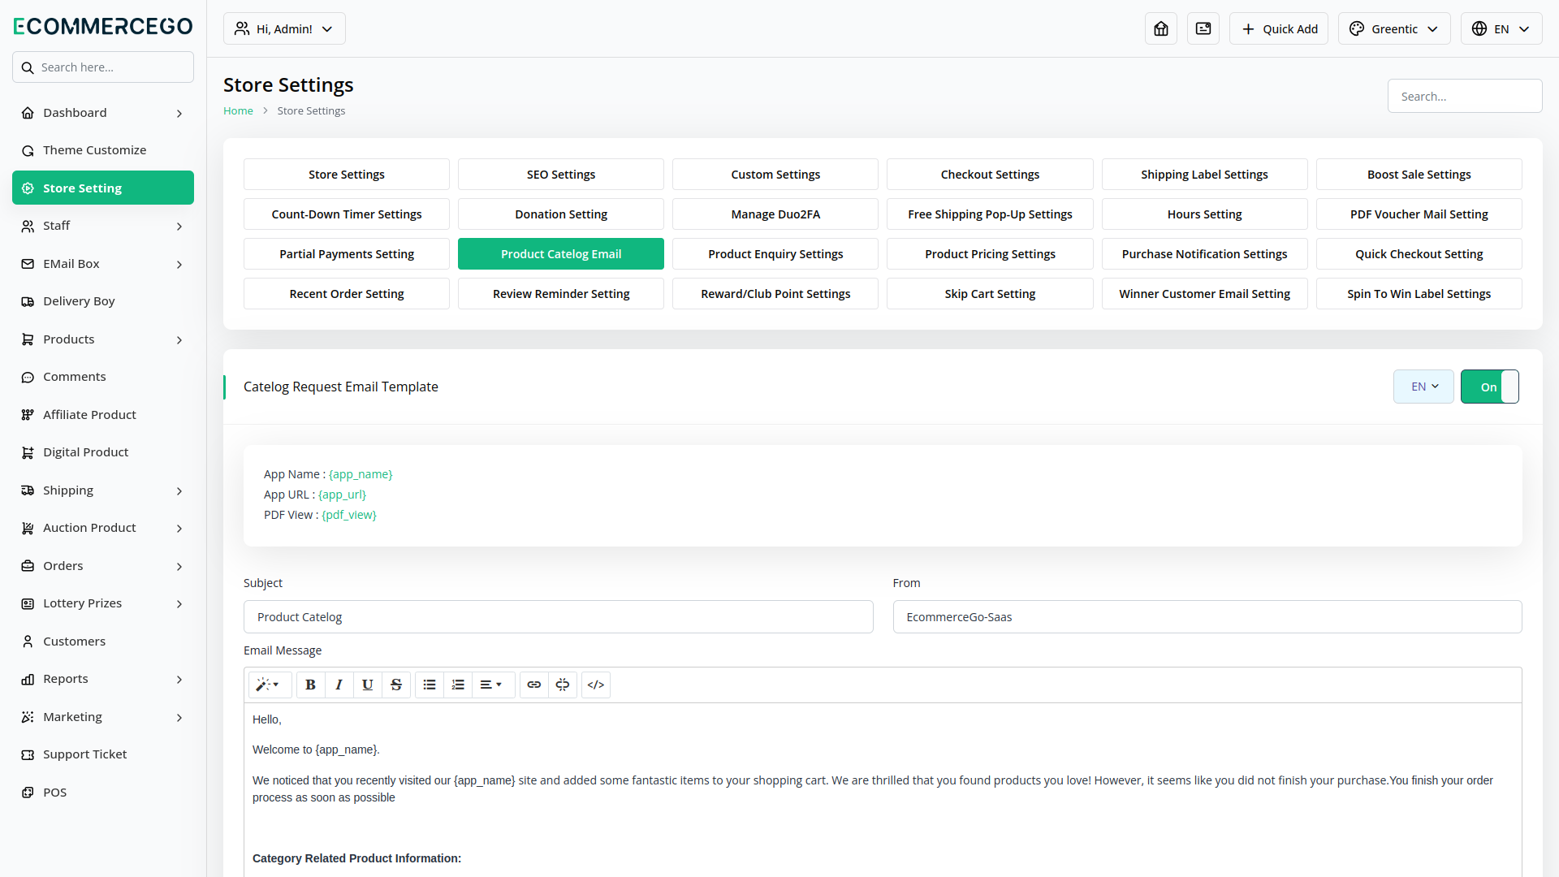Click the Customers person icon
The image size is (1559, 877).
click(28, 642)
